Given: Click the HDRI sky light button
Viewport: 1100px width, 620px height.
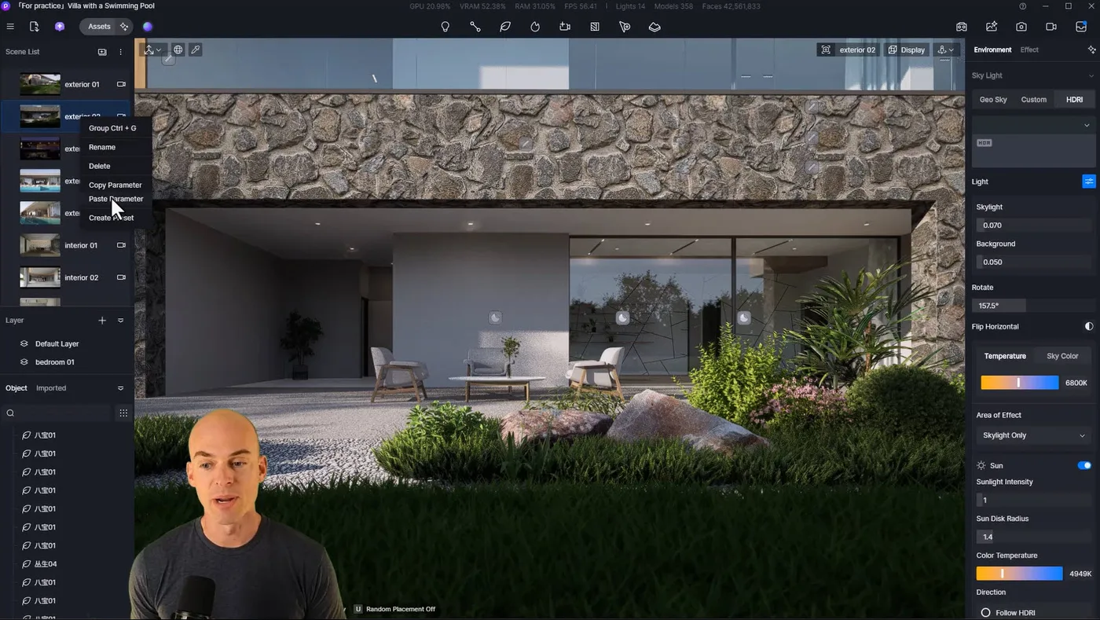Looking at the screenshot, I should pyautogui.click(x=1074, y=99).
